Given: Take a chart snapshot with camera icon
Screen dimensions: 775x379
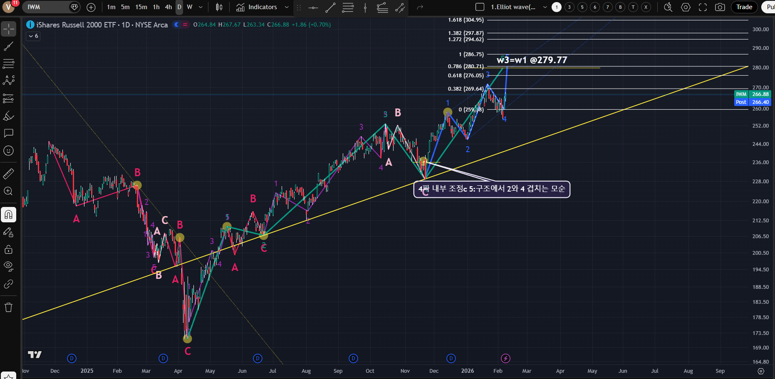Looking at the screenshot, I should pyautogui.click(x=720, y=7).
